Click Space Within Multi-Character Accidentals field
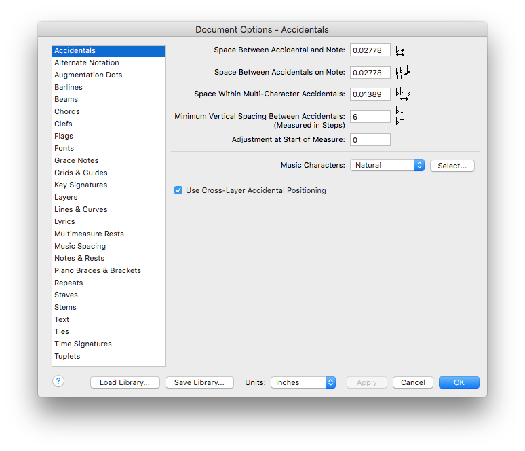 tap(370, 94)
